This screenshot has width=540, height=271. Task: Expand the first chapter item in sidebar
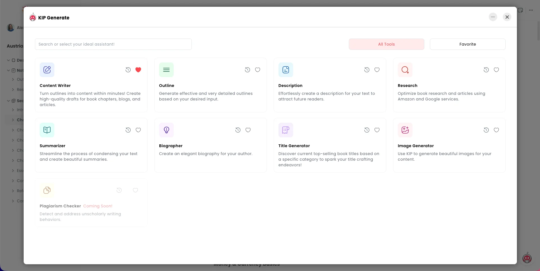click(x=12, y=120)
